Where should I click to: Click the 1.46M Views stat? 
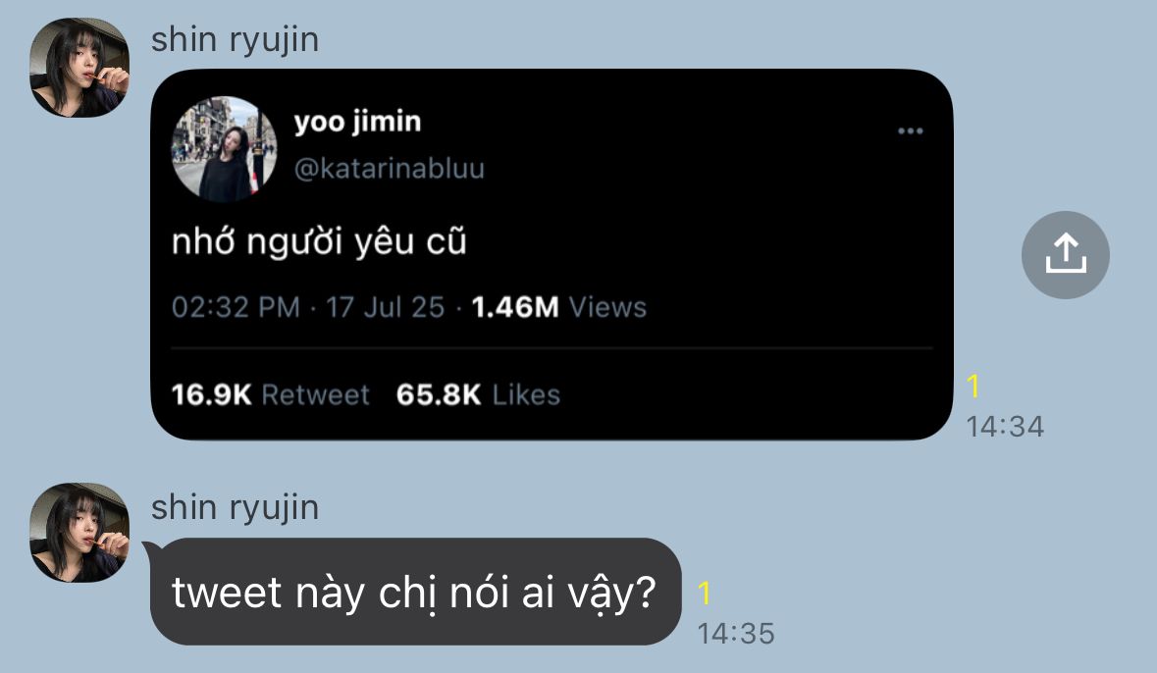click(558, 307)
